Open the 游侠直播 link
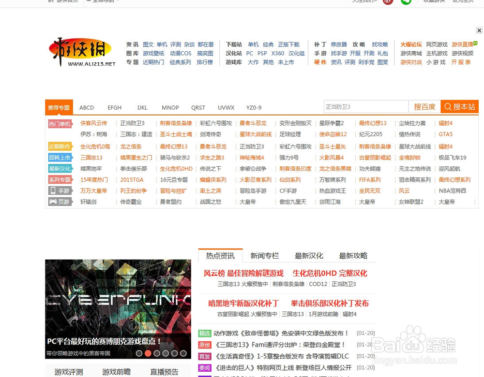484x377 pixels. pyautogui.click(x=462, y=44)
